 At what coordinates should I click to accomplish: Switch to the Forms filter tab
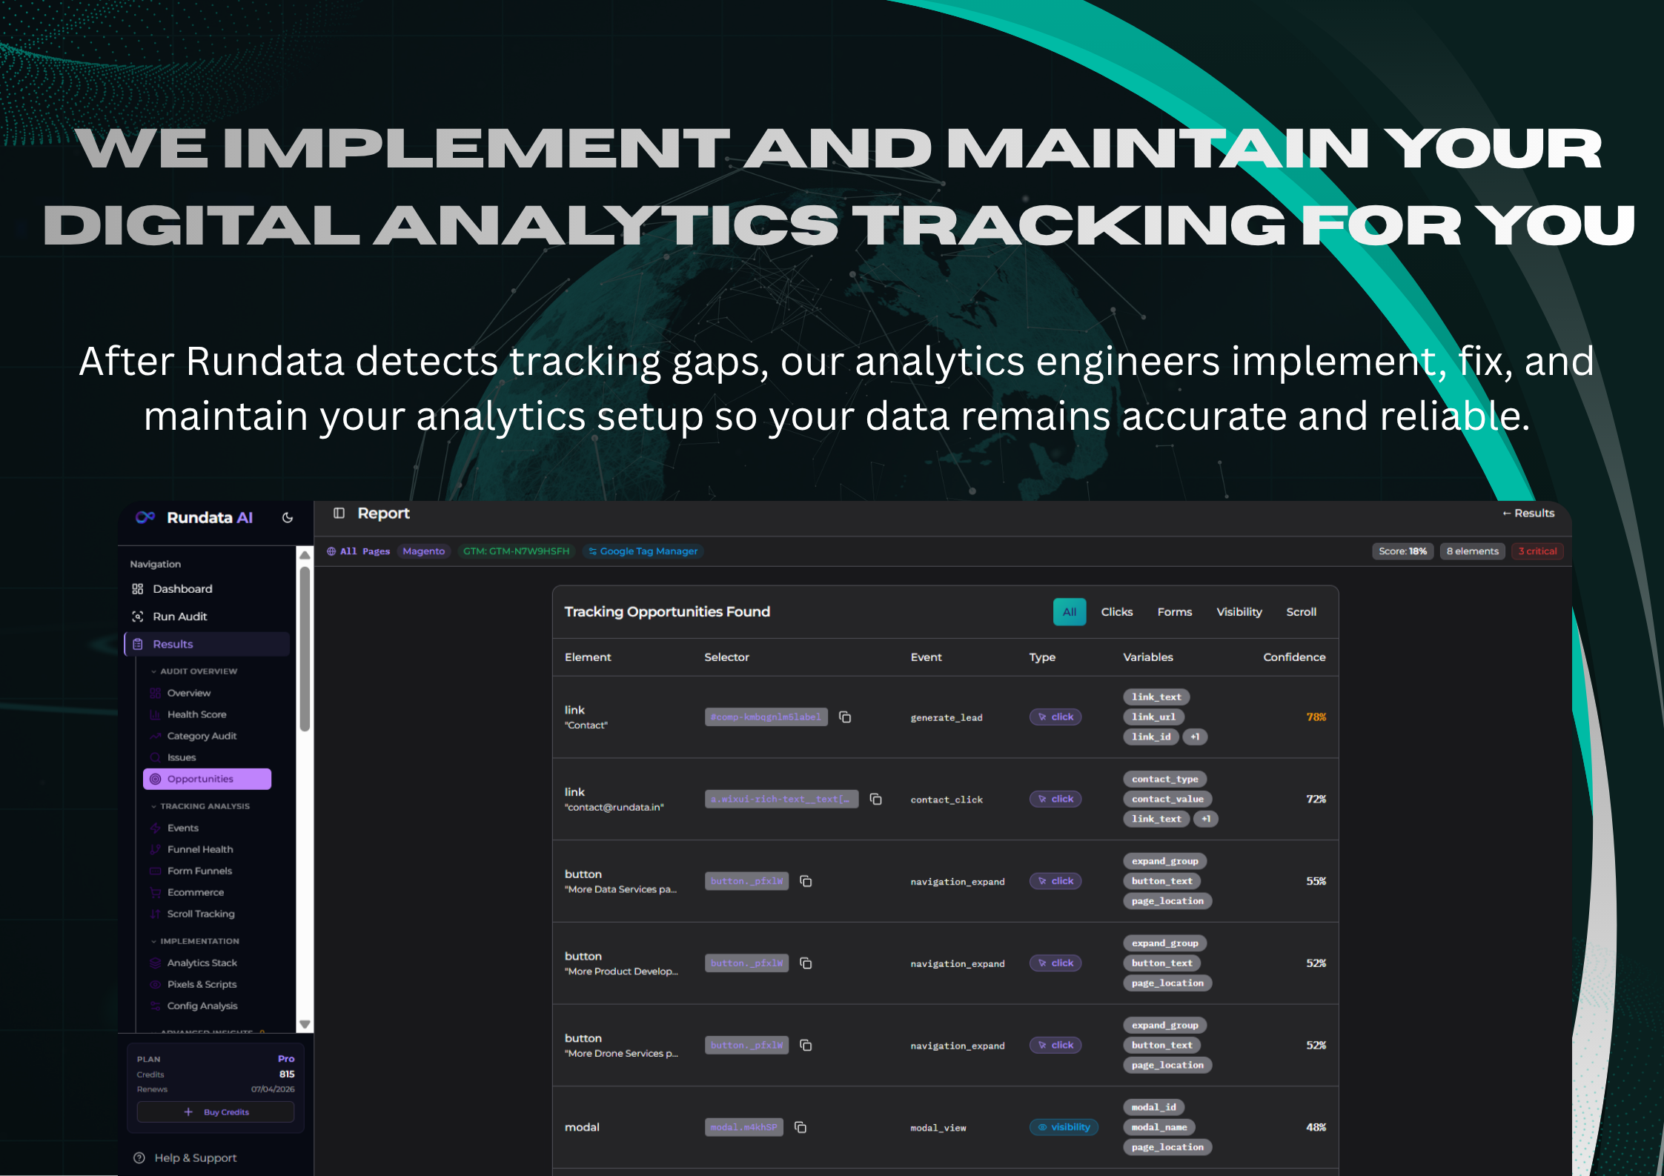1174,612
